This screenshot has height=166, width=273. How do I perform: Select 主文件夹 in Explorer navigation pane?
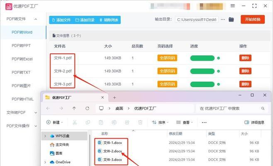click(x=62, y=145)
